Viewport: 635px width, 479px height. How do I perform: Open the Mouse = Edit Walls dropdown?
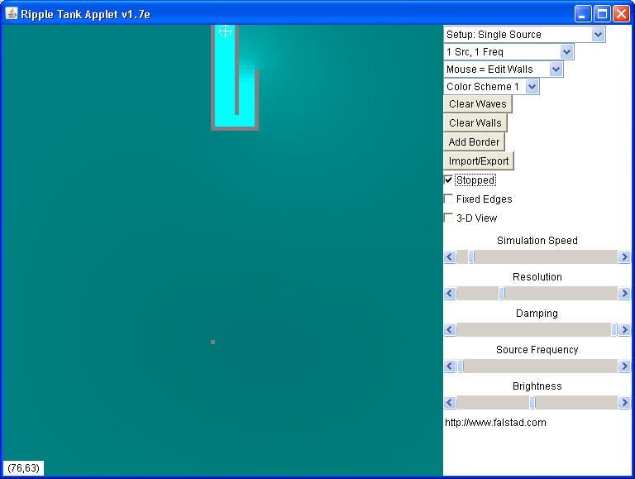point(504,69)
